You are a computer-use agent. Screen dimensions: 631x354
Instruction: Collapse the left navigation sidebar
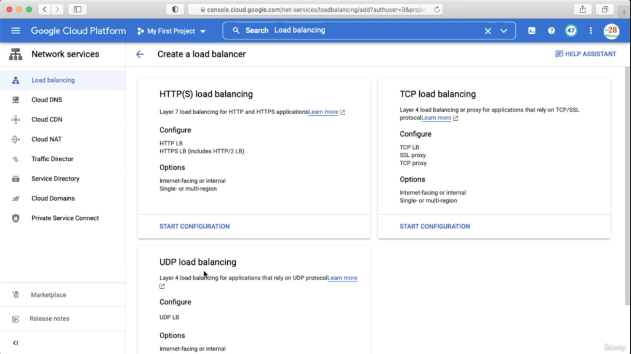point(15,343)
